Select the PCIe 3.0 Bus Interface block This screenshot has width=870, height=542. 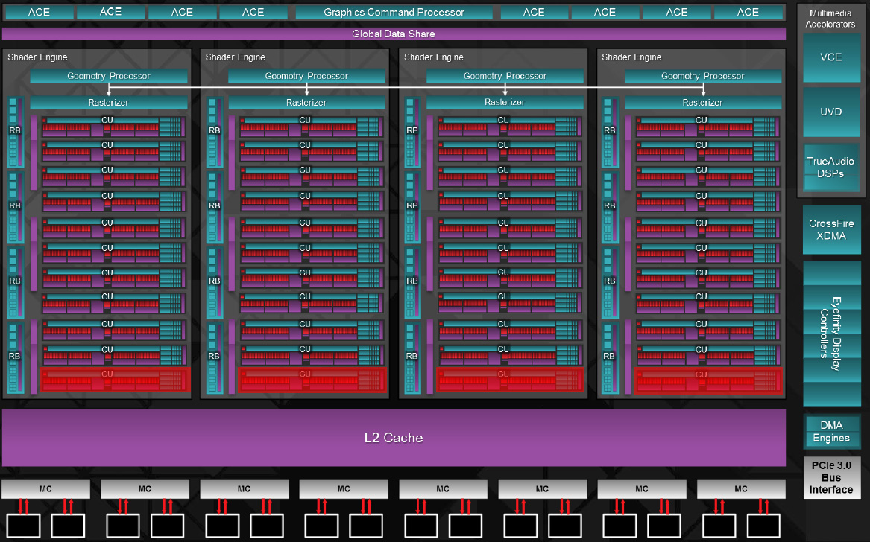click(831, 477)
